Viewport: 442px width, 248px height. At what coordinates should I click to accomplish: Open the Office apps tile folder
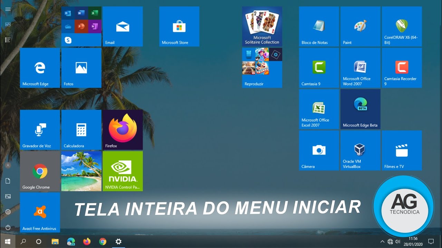click(81, 27)
